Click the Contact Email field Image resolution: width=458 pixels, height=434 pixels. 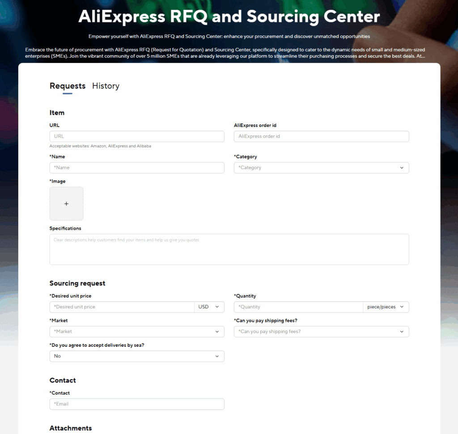tap(137, 404)
